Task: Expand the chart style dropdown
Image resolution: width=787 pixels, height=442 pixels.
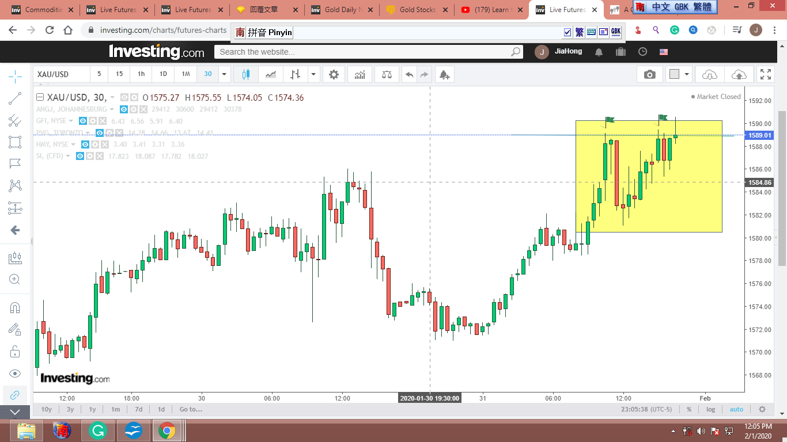Action: tap(313, 74)
